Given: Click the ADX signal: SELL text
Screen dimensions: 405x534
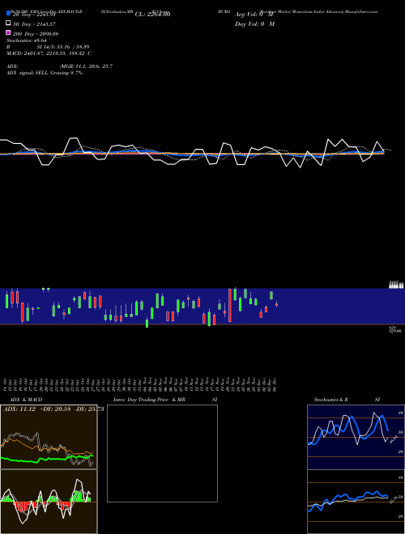Looking at the screenshot, I should (x=45, y=73).
